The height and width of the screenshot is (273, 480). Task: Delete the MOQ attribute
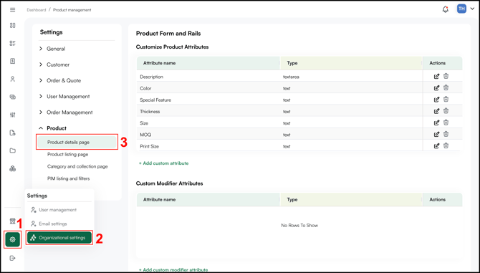[x=446, y=134]
